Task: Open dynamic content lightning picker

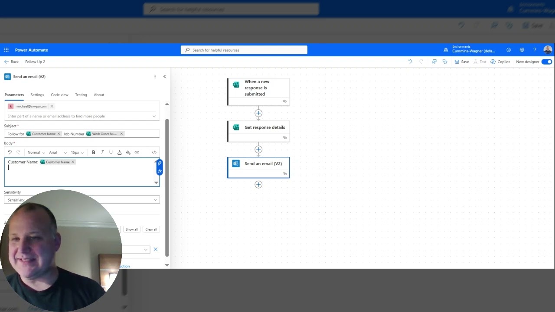Action: click(160, 163)
